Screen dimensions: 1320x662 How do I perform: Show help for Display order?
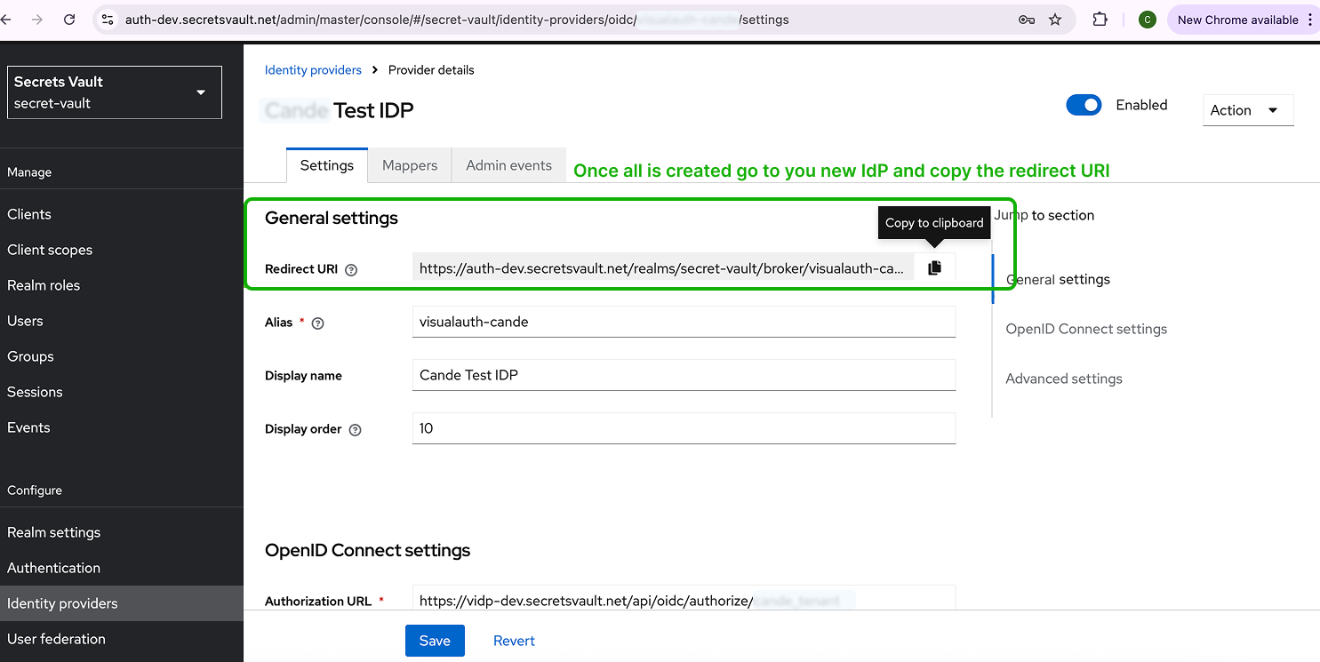click(356, 430)
